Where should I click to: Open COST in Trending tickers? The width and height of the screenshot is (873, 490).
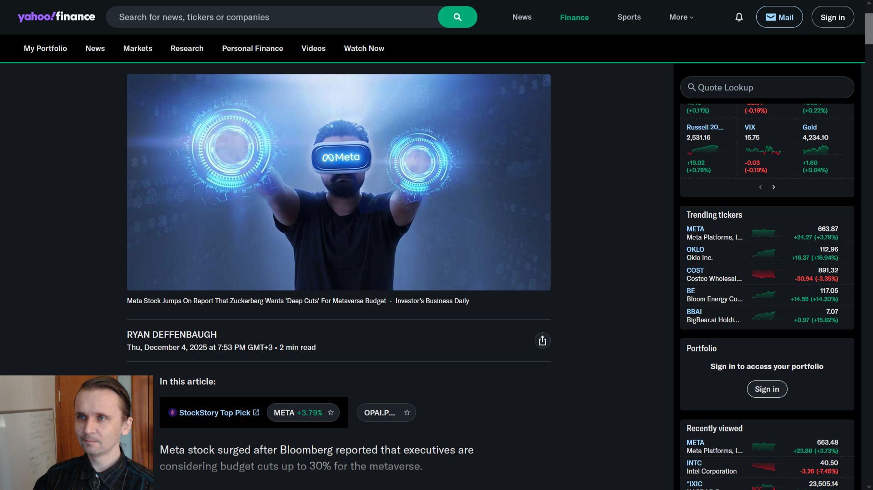coord(695,270)
